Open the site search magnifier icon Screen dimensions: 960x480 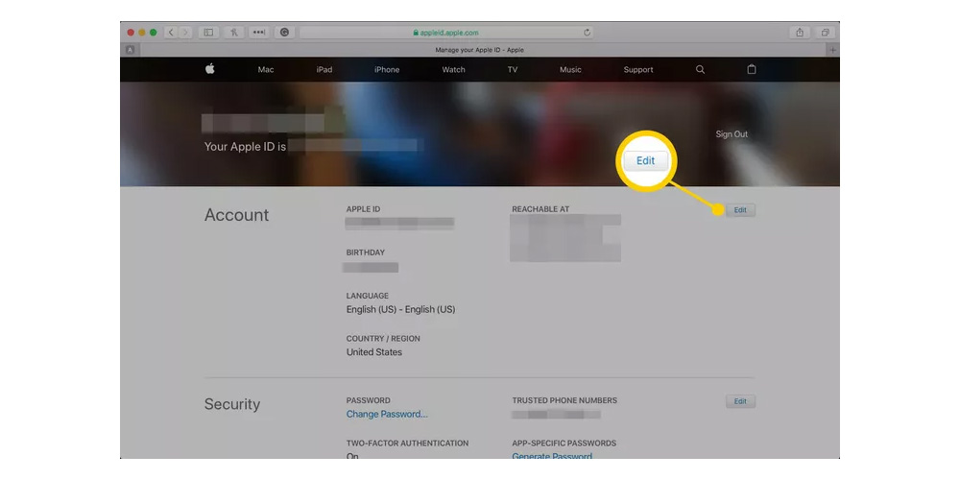701,69
